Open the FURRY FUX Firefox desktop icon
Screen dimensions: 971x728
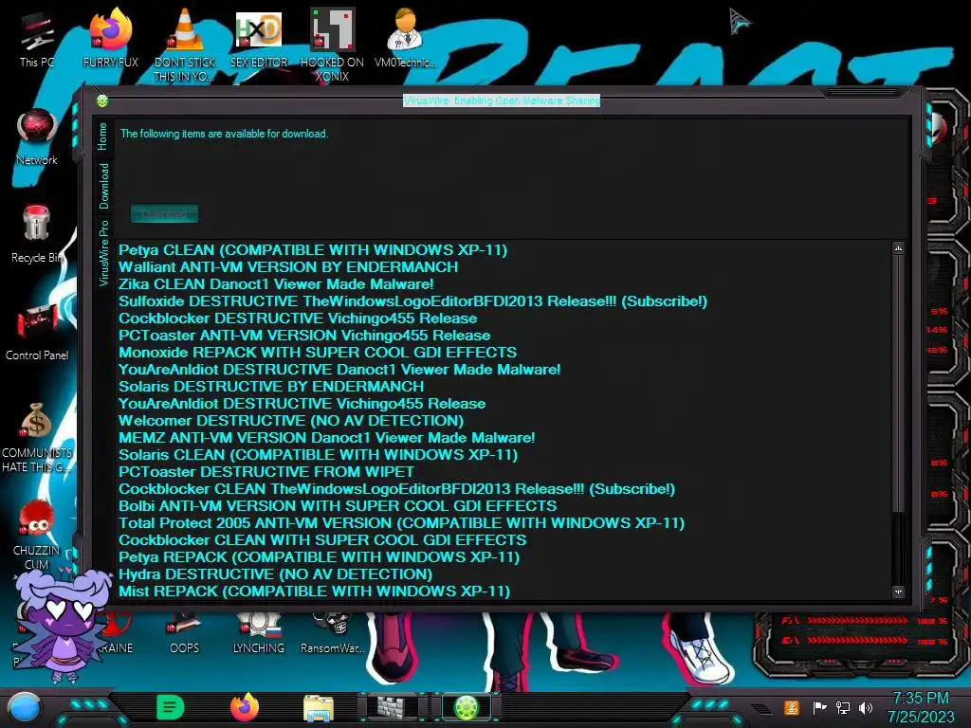click(x=110, y=38)
